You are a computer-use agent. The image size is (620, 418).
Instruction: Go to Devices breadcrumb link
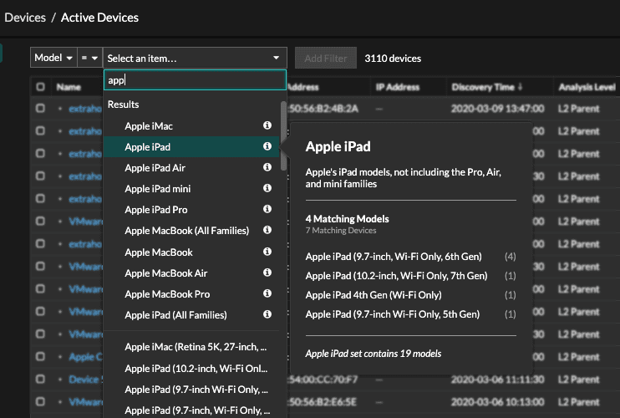[25, 17]
